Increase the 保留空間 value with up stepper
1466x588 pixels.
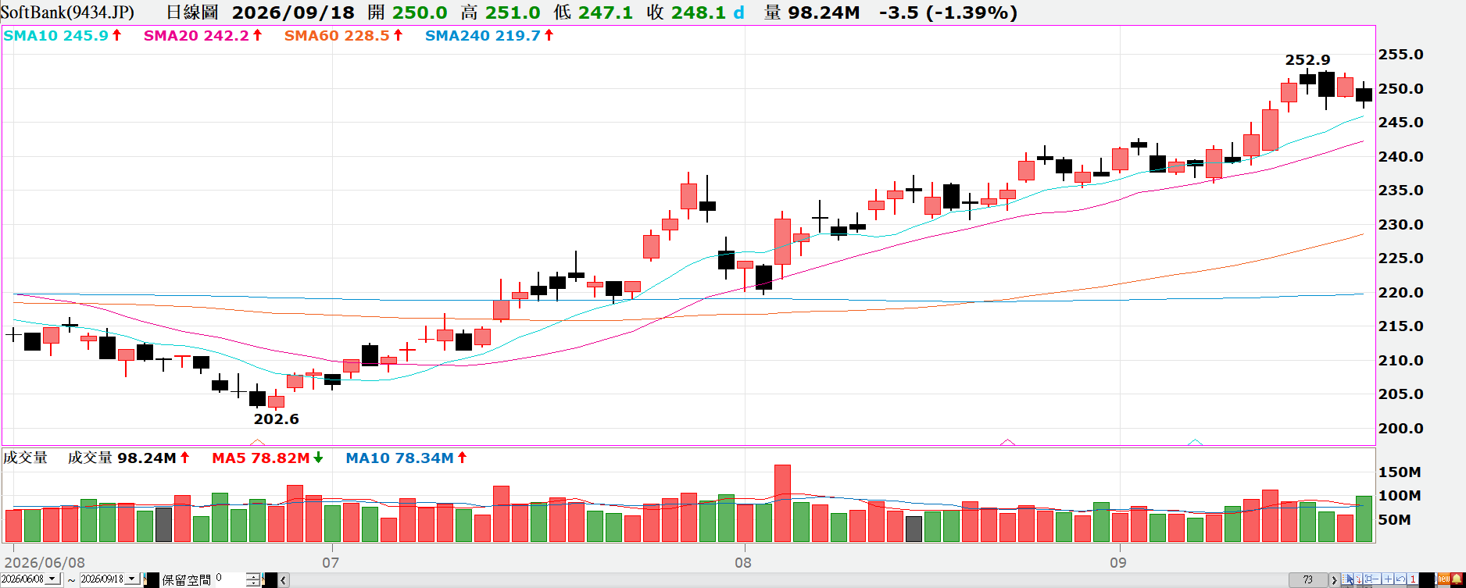tap(253, 576)
